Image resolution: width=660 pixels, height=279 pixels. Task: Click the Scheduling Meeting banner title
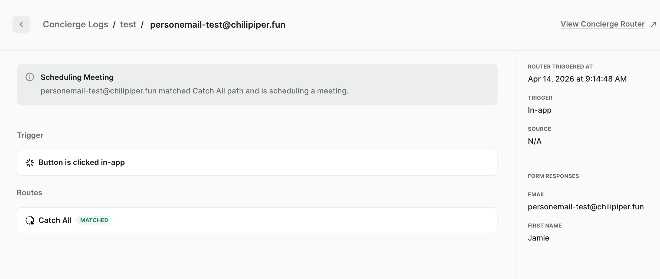[x=77, y=77]
